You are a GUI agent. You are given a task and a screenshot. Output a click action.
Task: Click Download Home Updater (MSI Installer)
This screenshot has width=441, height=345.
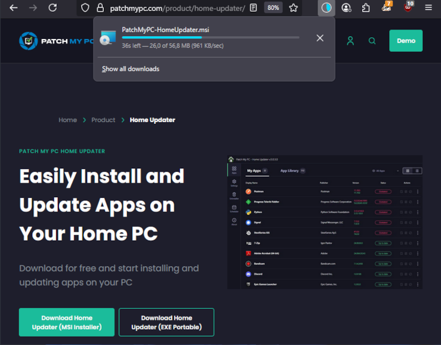coord(67,322)
